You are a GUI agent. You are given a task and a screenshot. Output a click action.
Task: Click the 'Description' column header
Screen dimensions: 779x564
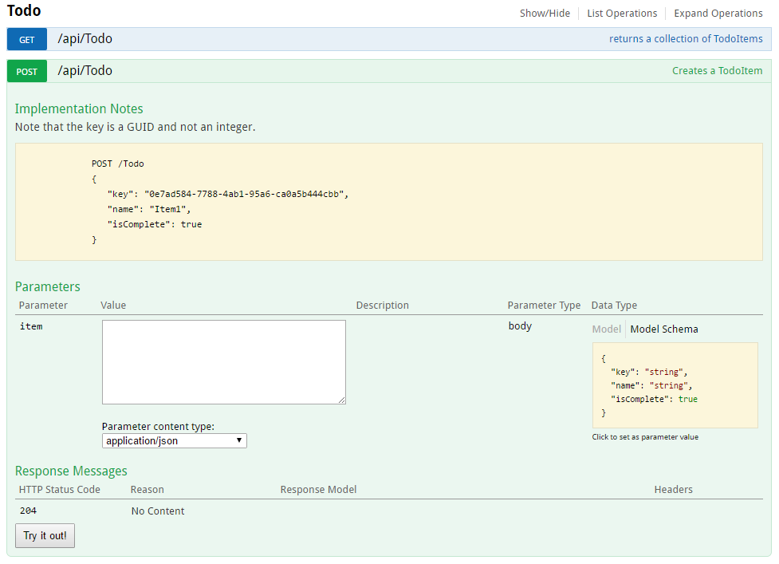382,305
